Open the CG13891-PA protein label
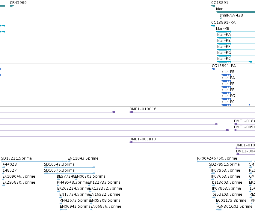255x211 pixels. (224, 66)
